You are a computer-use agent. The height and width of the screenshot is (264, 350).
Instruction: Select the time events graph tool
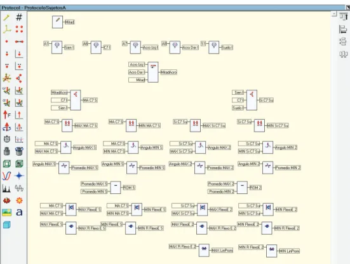coord(19,139)
